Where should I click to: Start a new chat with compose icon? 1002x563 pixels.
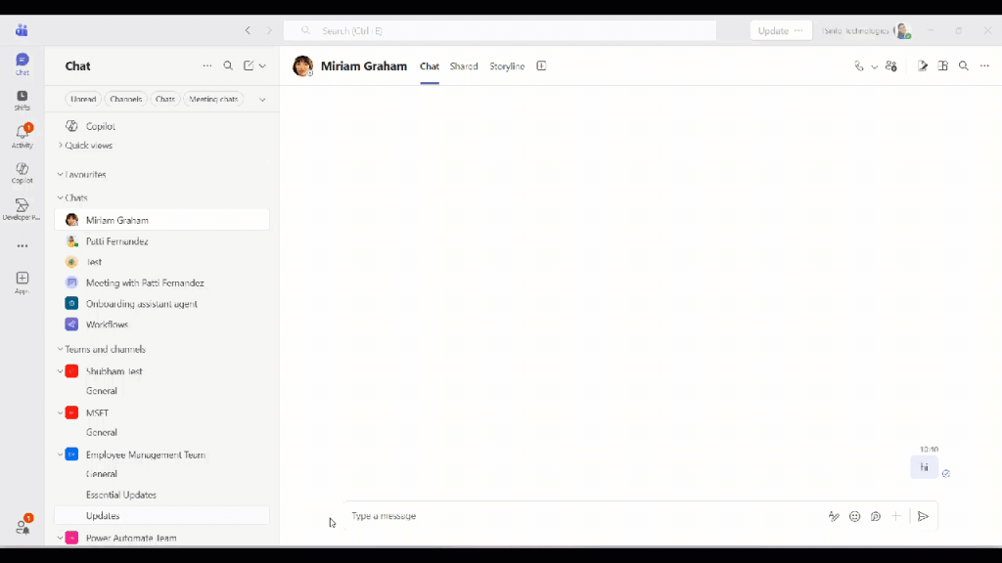(x=249, y=65)
